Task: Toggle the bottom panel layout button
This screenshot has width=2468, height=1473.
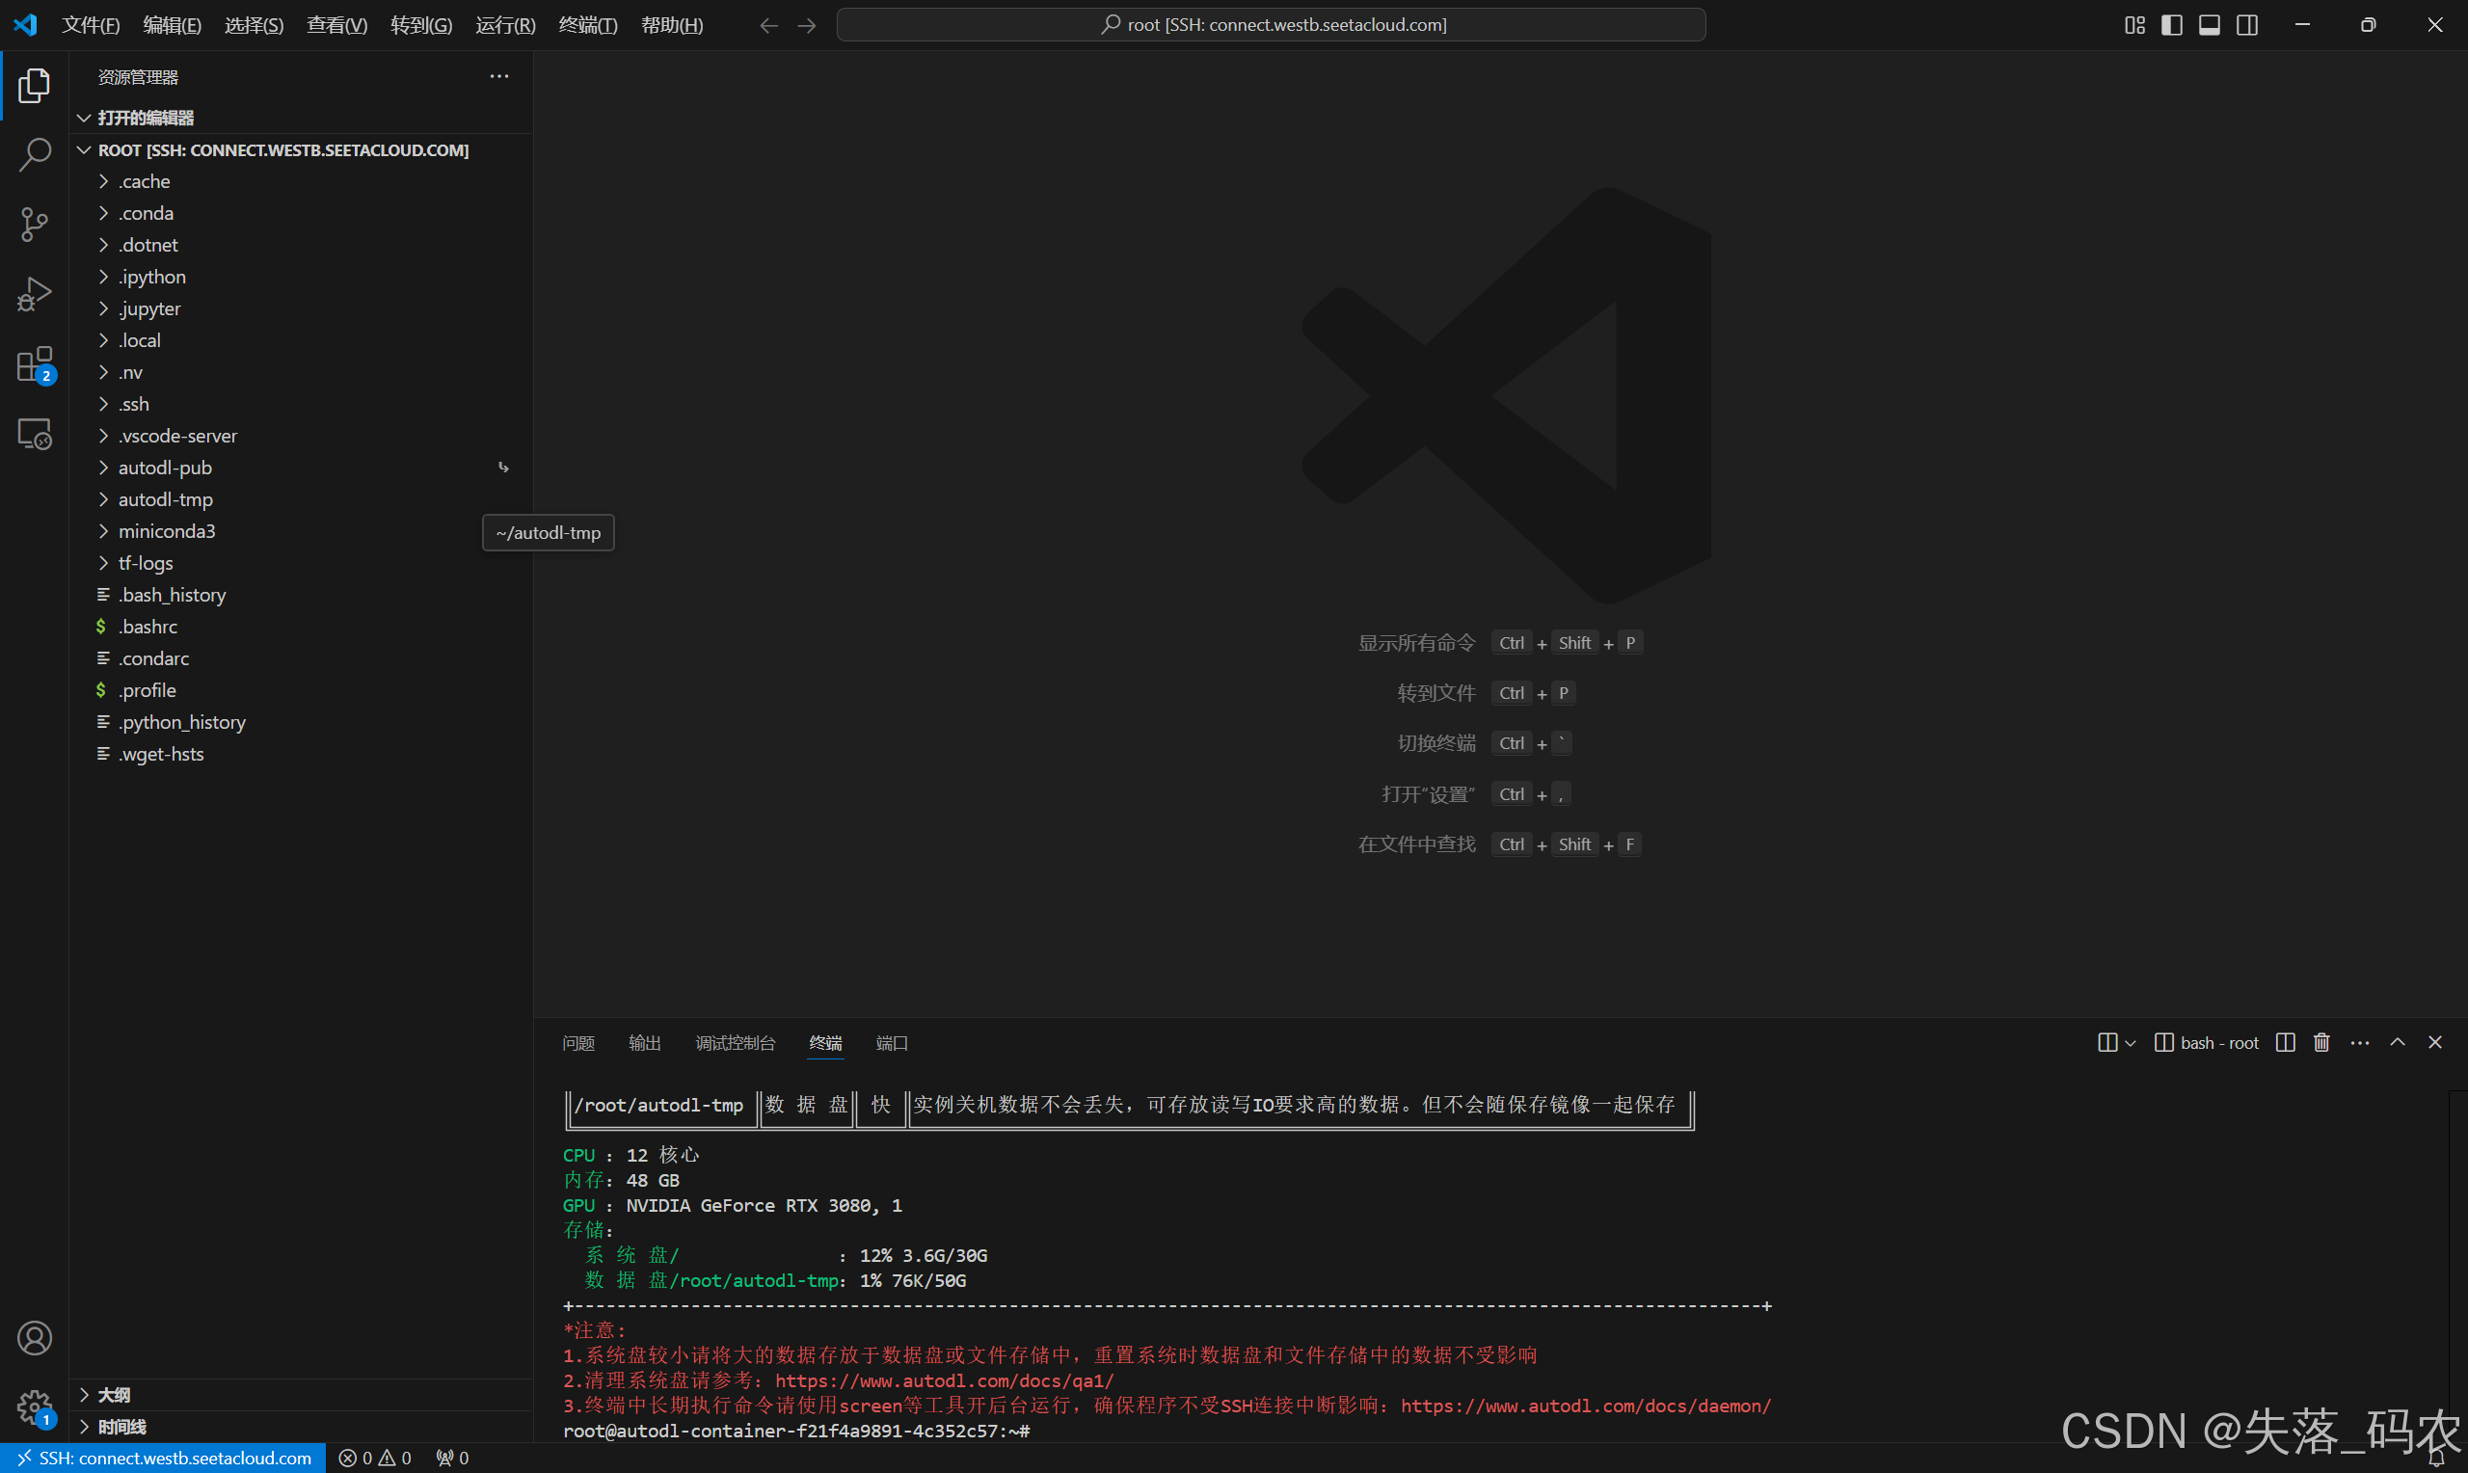Action: point(2209,25)
